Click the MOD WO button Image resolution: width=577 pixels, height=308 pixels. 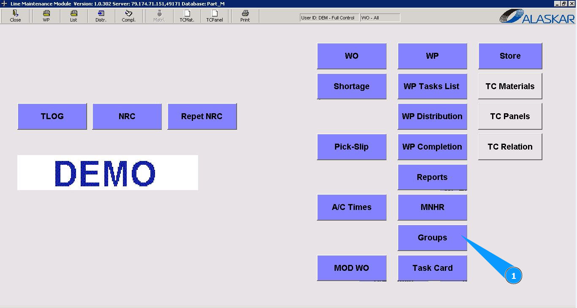(351, 268)
